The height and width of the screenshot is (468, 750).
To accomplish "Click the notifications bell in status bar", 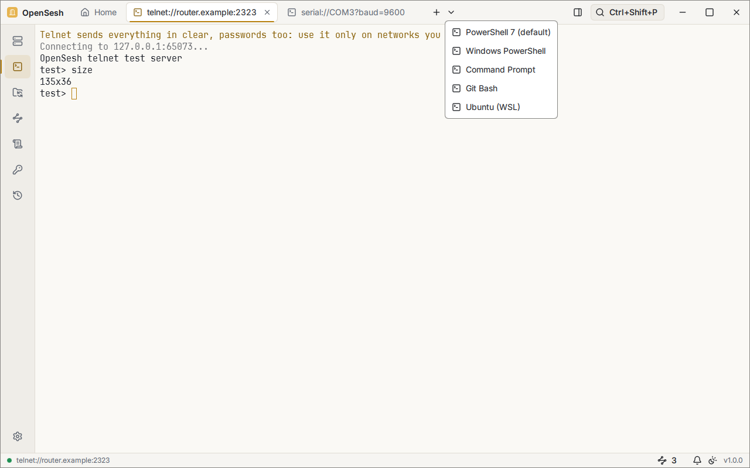I will click(697, 460).
